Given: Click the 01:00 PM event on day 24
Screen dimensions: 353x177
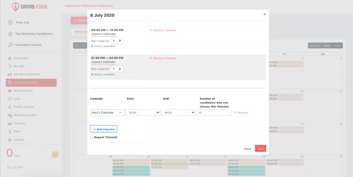Looking at the screenshot, I should [x=285, y=164].
